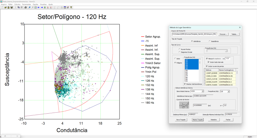Click the Print toolbar icon
This screenshot has width=257, height=138.
click(x=25, y=7)
